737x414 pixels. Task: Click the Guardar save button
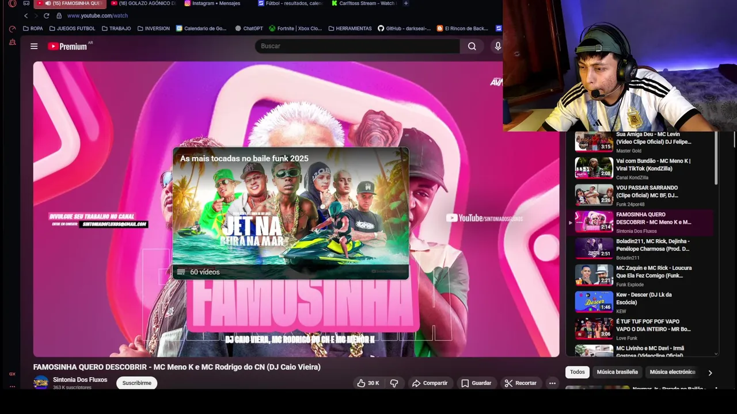(x=476, y=383)
